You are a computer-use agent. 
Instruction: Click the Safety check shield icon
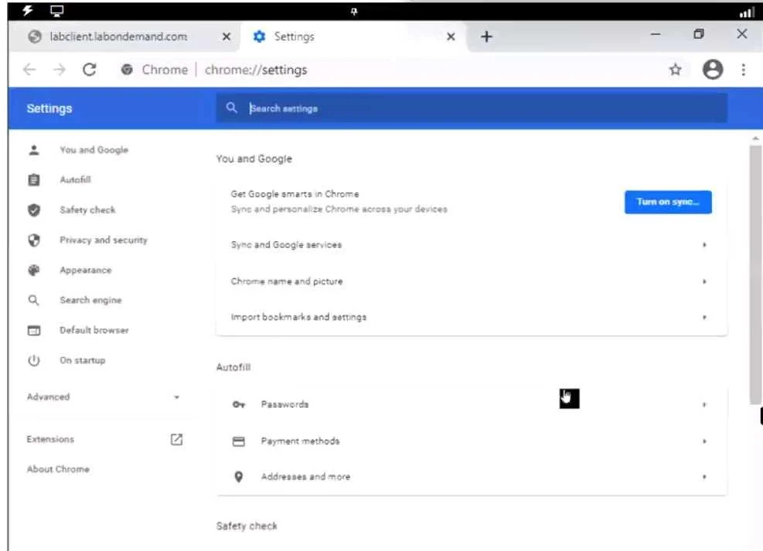[x=34, y=210]
